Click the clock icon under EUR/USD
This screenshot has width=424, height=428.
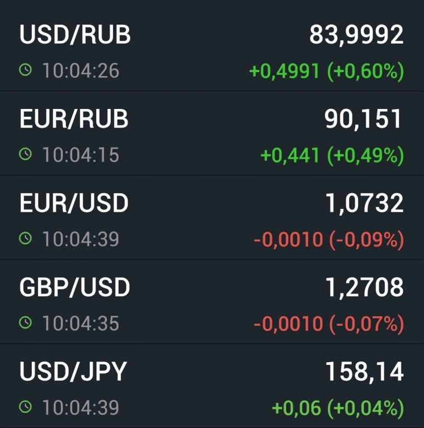point(25,239)
